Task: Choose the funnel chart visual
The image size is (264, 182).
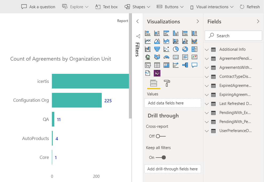Action: (x=157, y=49)
